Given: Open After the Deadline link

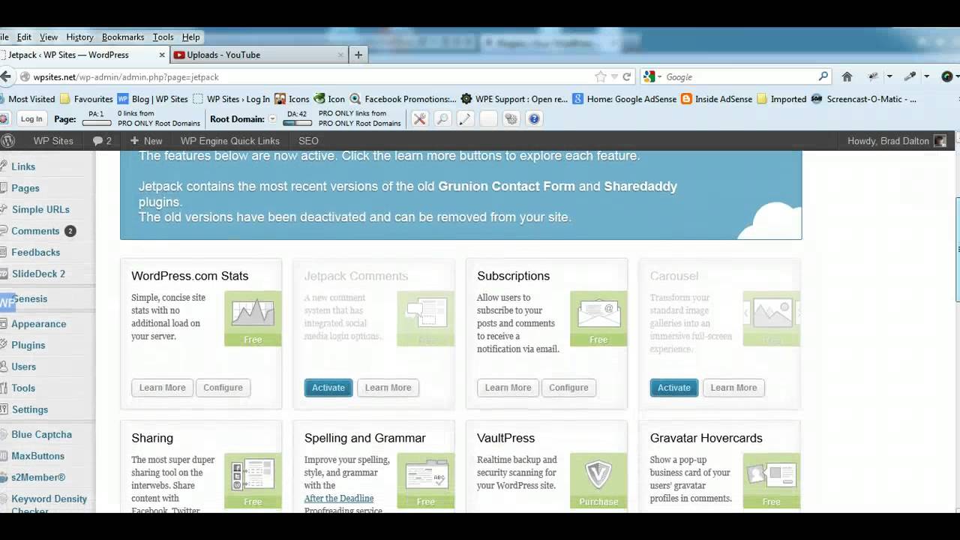Looking at the screenshot, I should coord(339,498).
